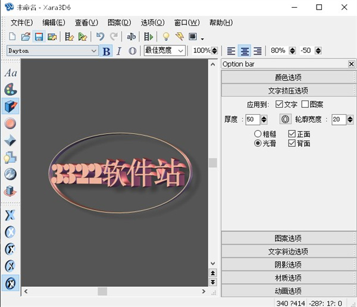Click the 厚度 value input field

(252, 120)
